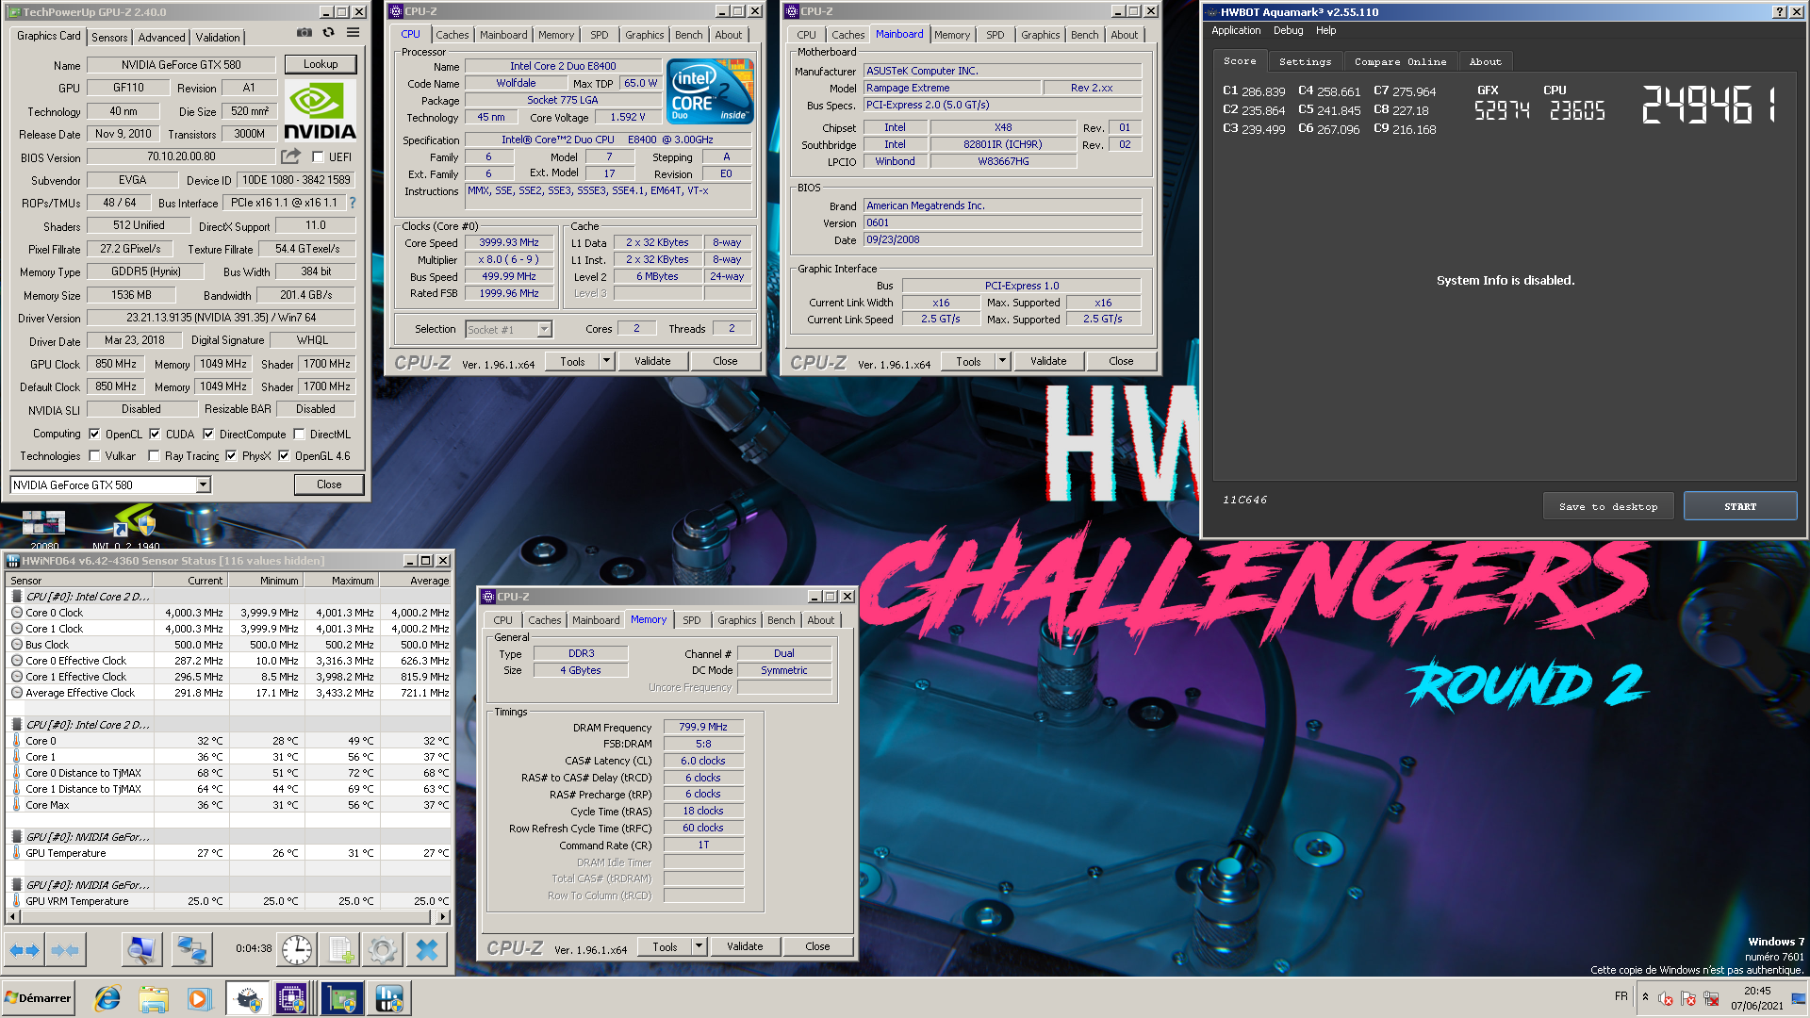Switch to the Sensors tab in GPU-Z

point(109,38)
